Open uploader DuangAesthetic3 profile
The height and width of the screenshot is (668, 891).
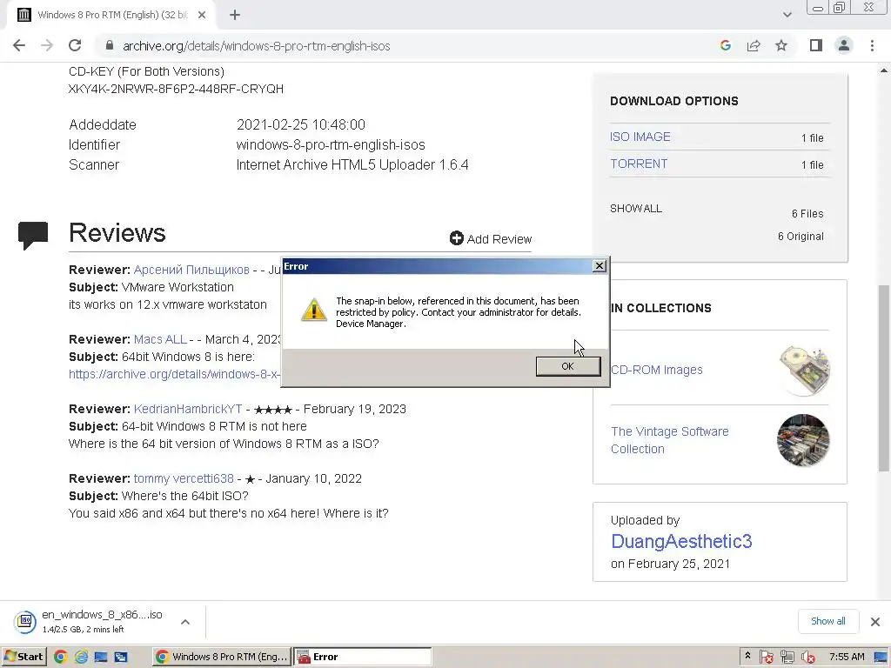[x=681, y=541]
